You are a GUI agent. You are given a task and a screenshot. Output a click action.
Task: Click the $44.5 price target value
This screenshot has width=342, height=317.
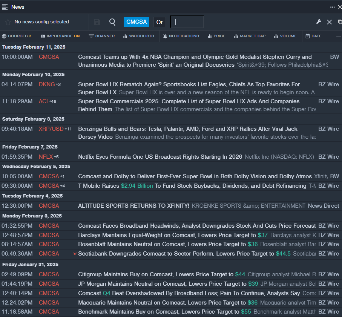coord(283,254)
